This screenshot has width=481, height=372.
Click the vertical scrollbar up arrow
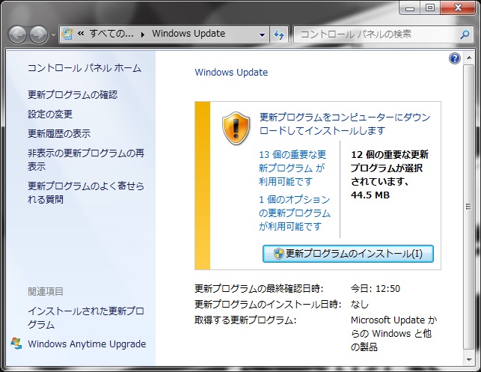click(469, 58)
